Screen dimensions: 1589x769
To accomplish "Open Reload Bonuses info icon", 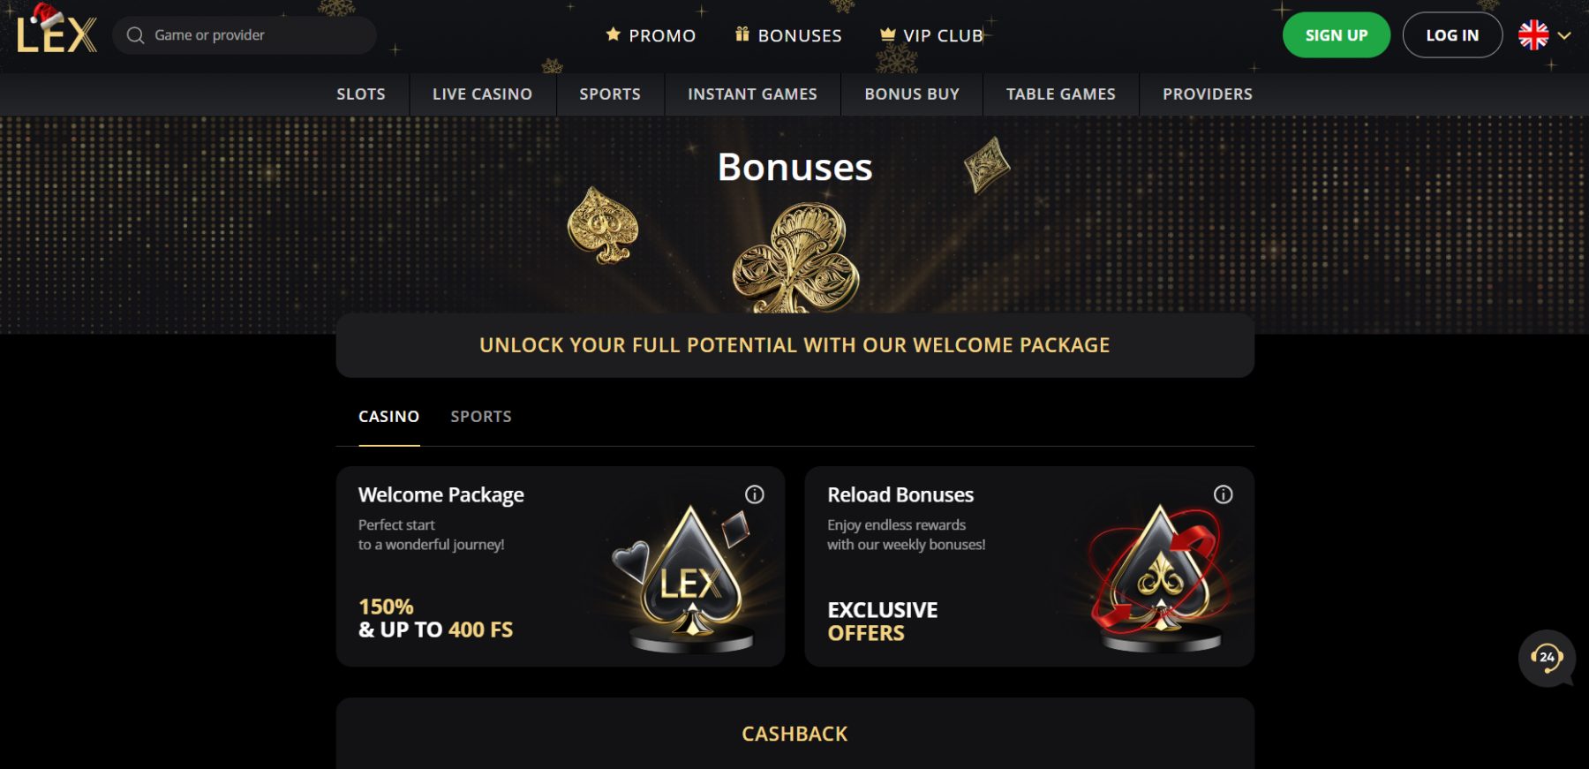I will point(1223,494).
